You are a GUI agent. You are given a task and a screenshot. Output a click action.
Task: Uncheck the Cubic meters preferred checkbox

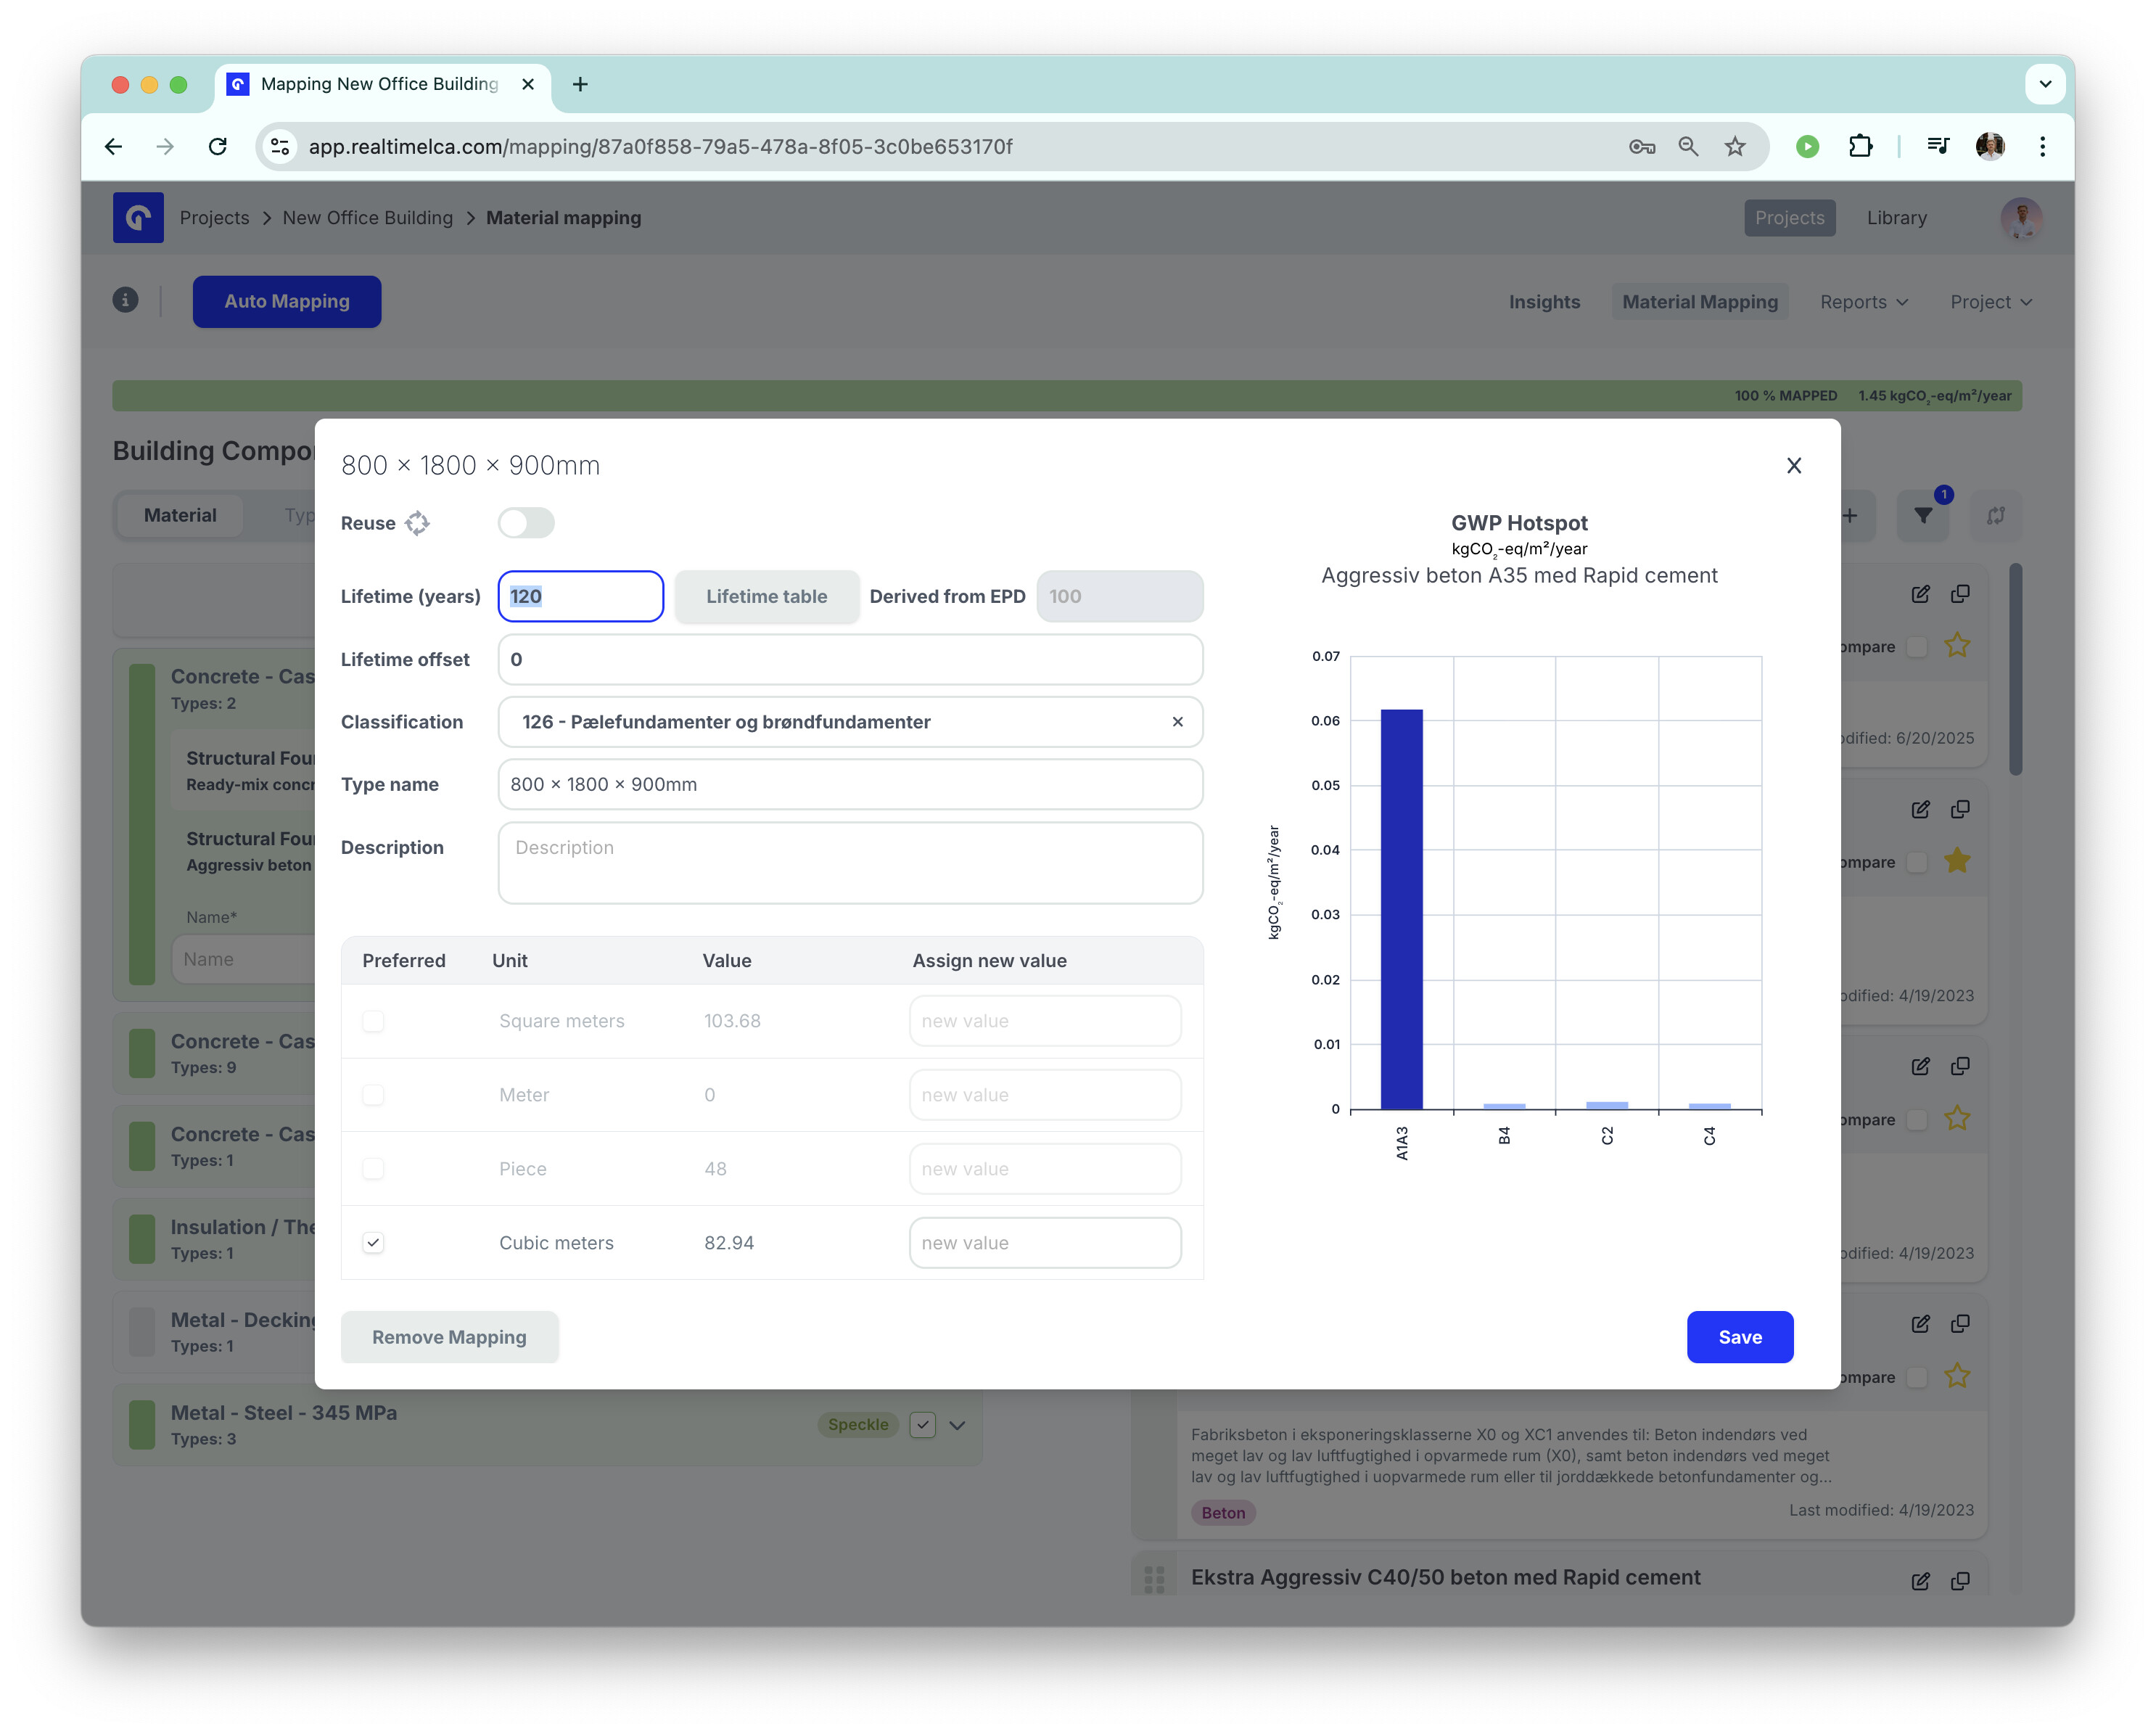click(373, 1243)
